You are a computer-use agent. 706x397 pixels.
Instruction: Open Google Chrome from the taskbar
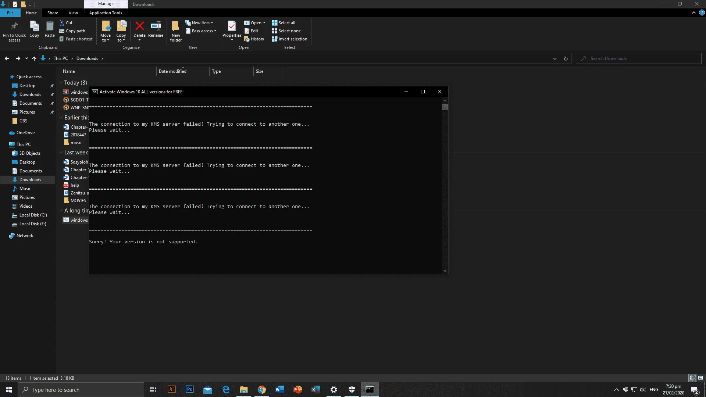[262, 390]
